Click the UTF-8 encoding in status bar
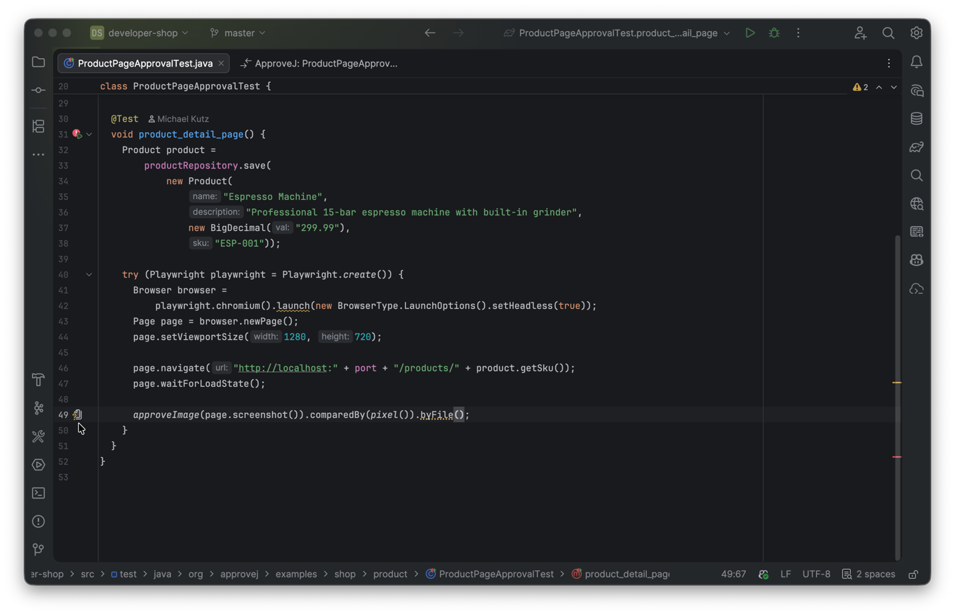Screen dimensions: 955x615 (x=815, y=574)
